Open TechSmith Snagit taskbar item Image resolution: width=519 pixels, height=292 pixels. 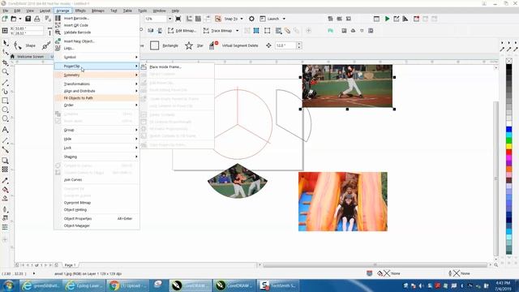[x=279, y=286]
